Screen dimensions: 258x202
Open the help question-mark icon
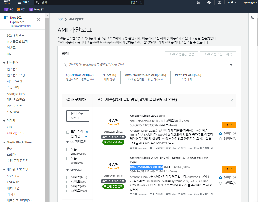[219, 2]
